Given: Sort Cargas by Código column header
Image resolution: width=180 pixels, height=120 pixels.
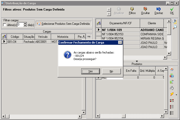Looking at the screenshot, I should [x=15, y=37].
